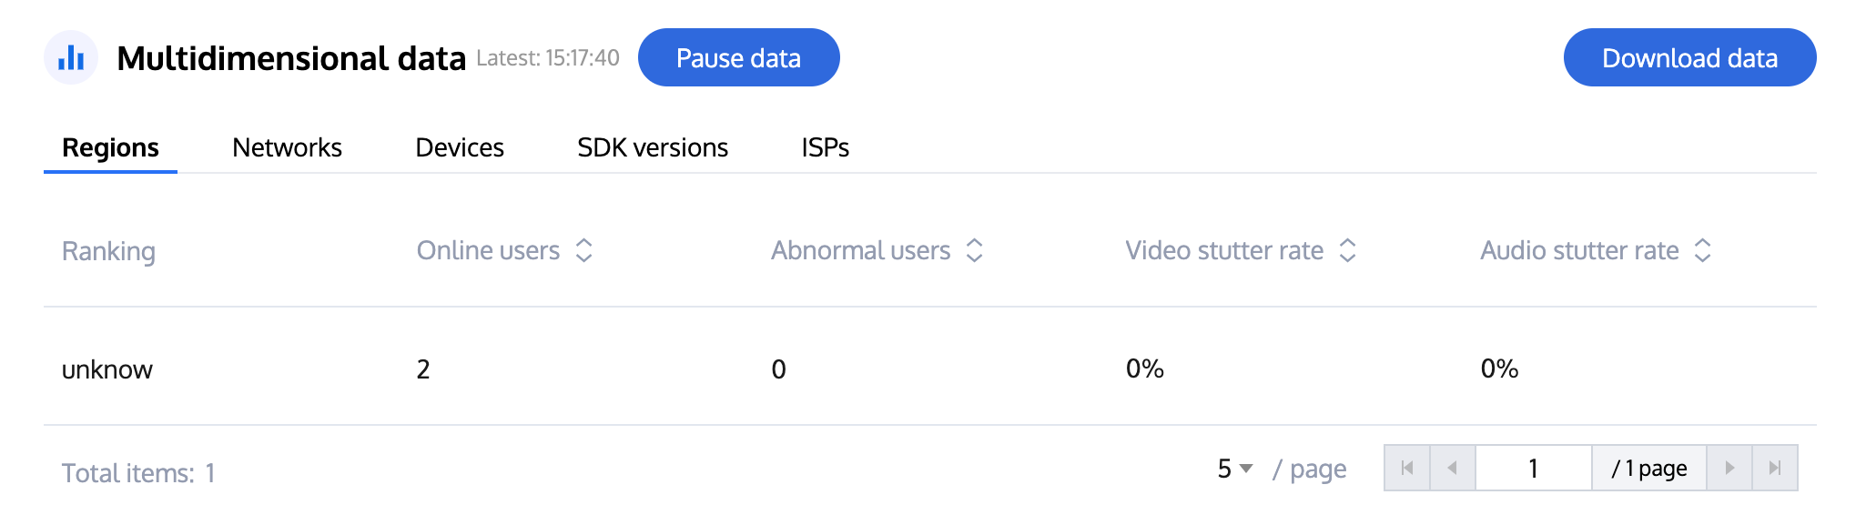This screenshot has height=515, width=1866.
Task: Go to first page arrow
Action: tap(1407, 468)
